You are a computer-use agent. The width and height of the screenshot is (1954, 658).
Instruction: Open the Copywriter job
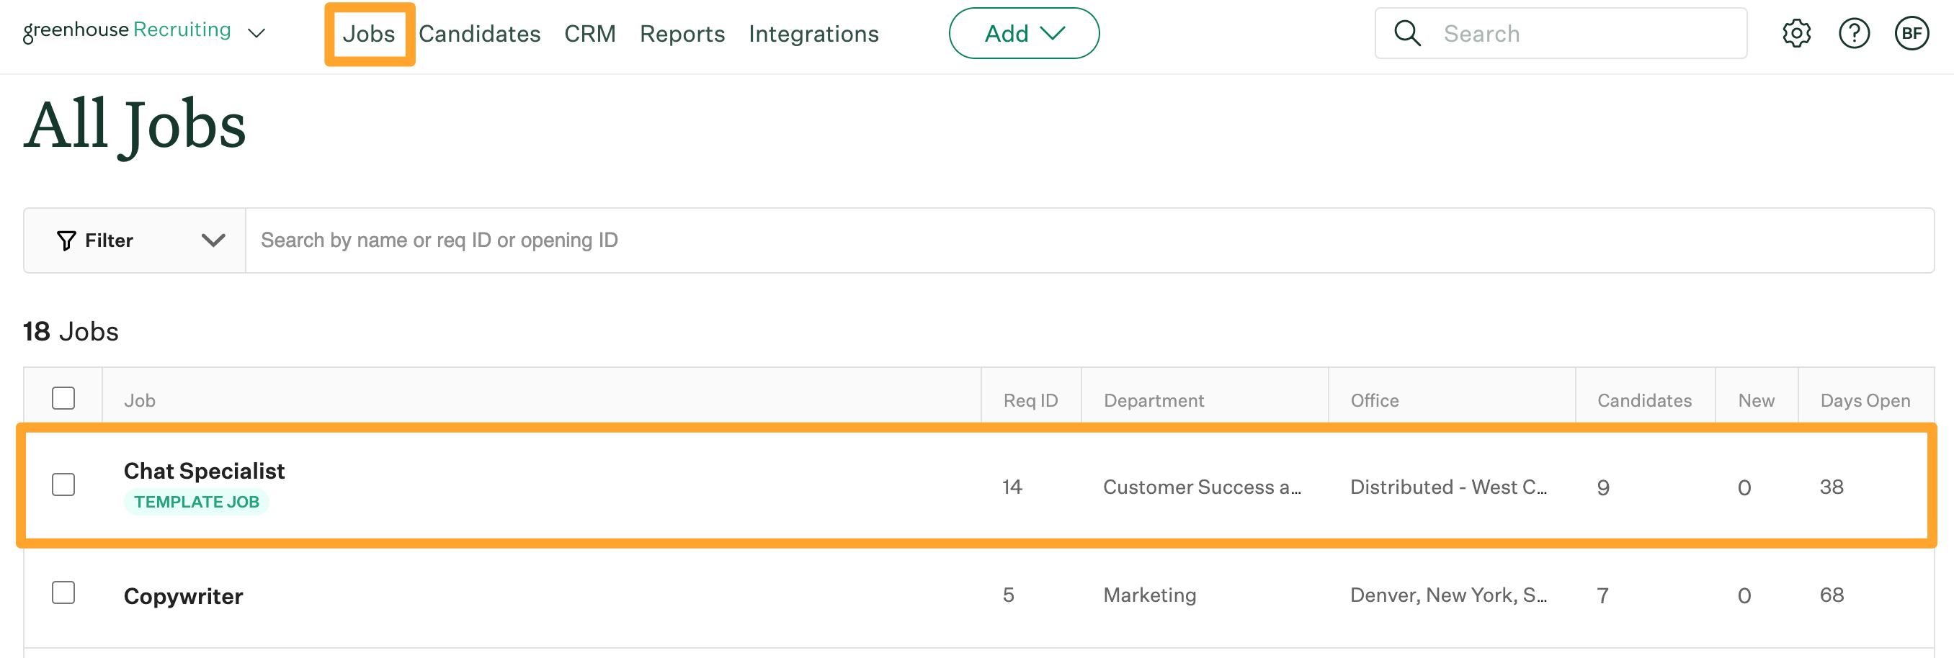(184, 595)
